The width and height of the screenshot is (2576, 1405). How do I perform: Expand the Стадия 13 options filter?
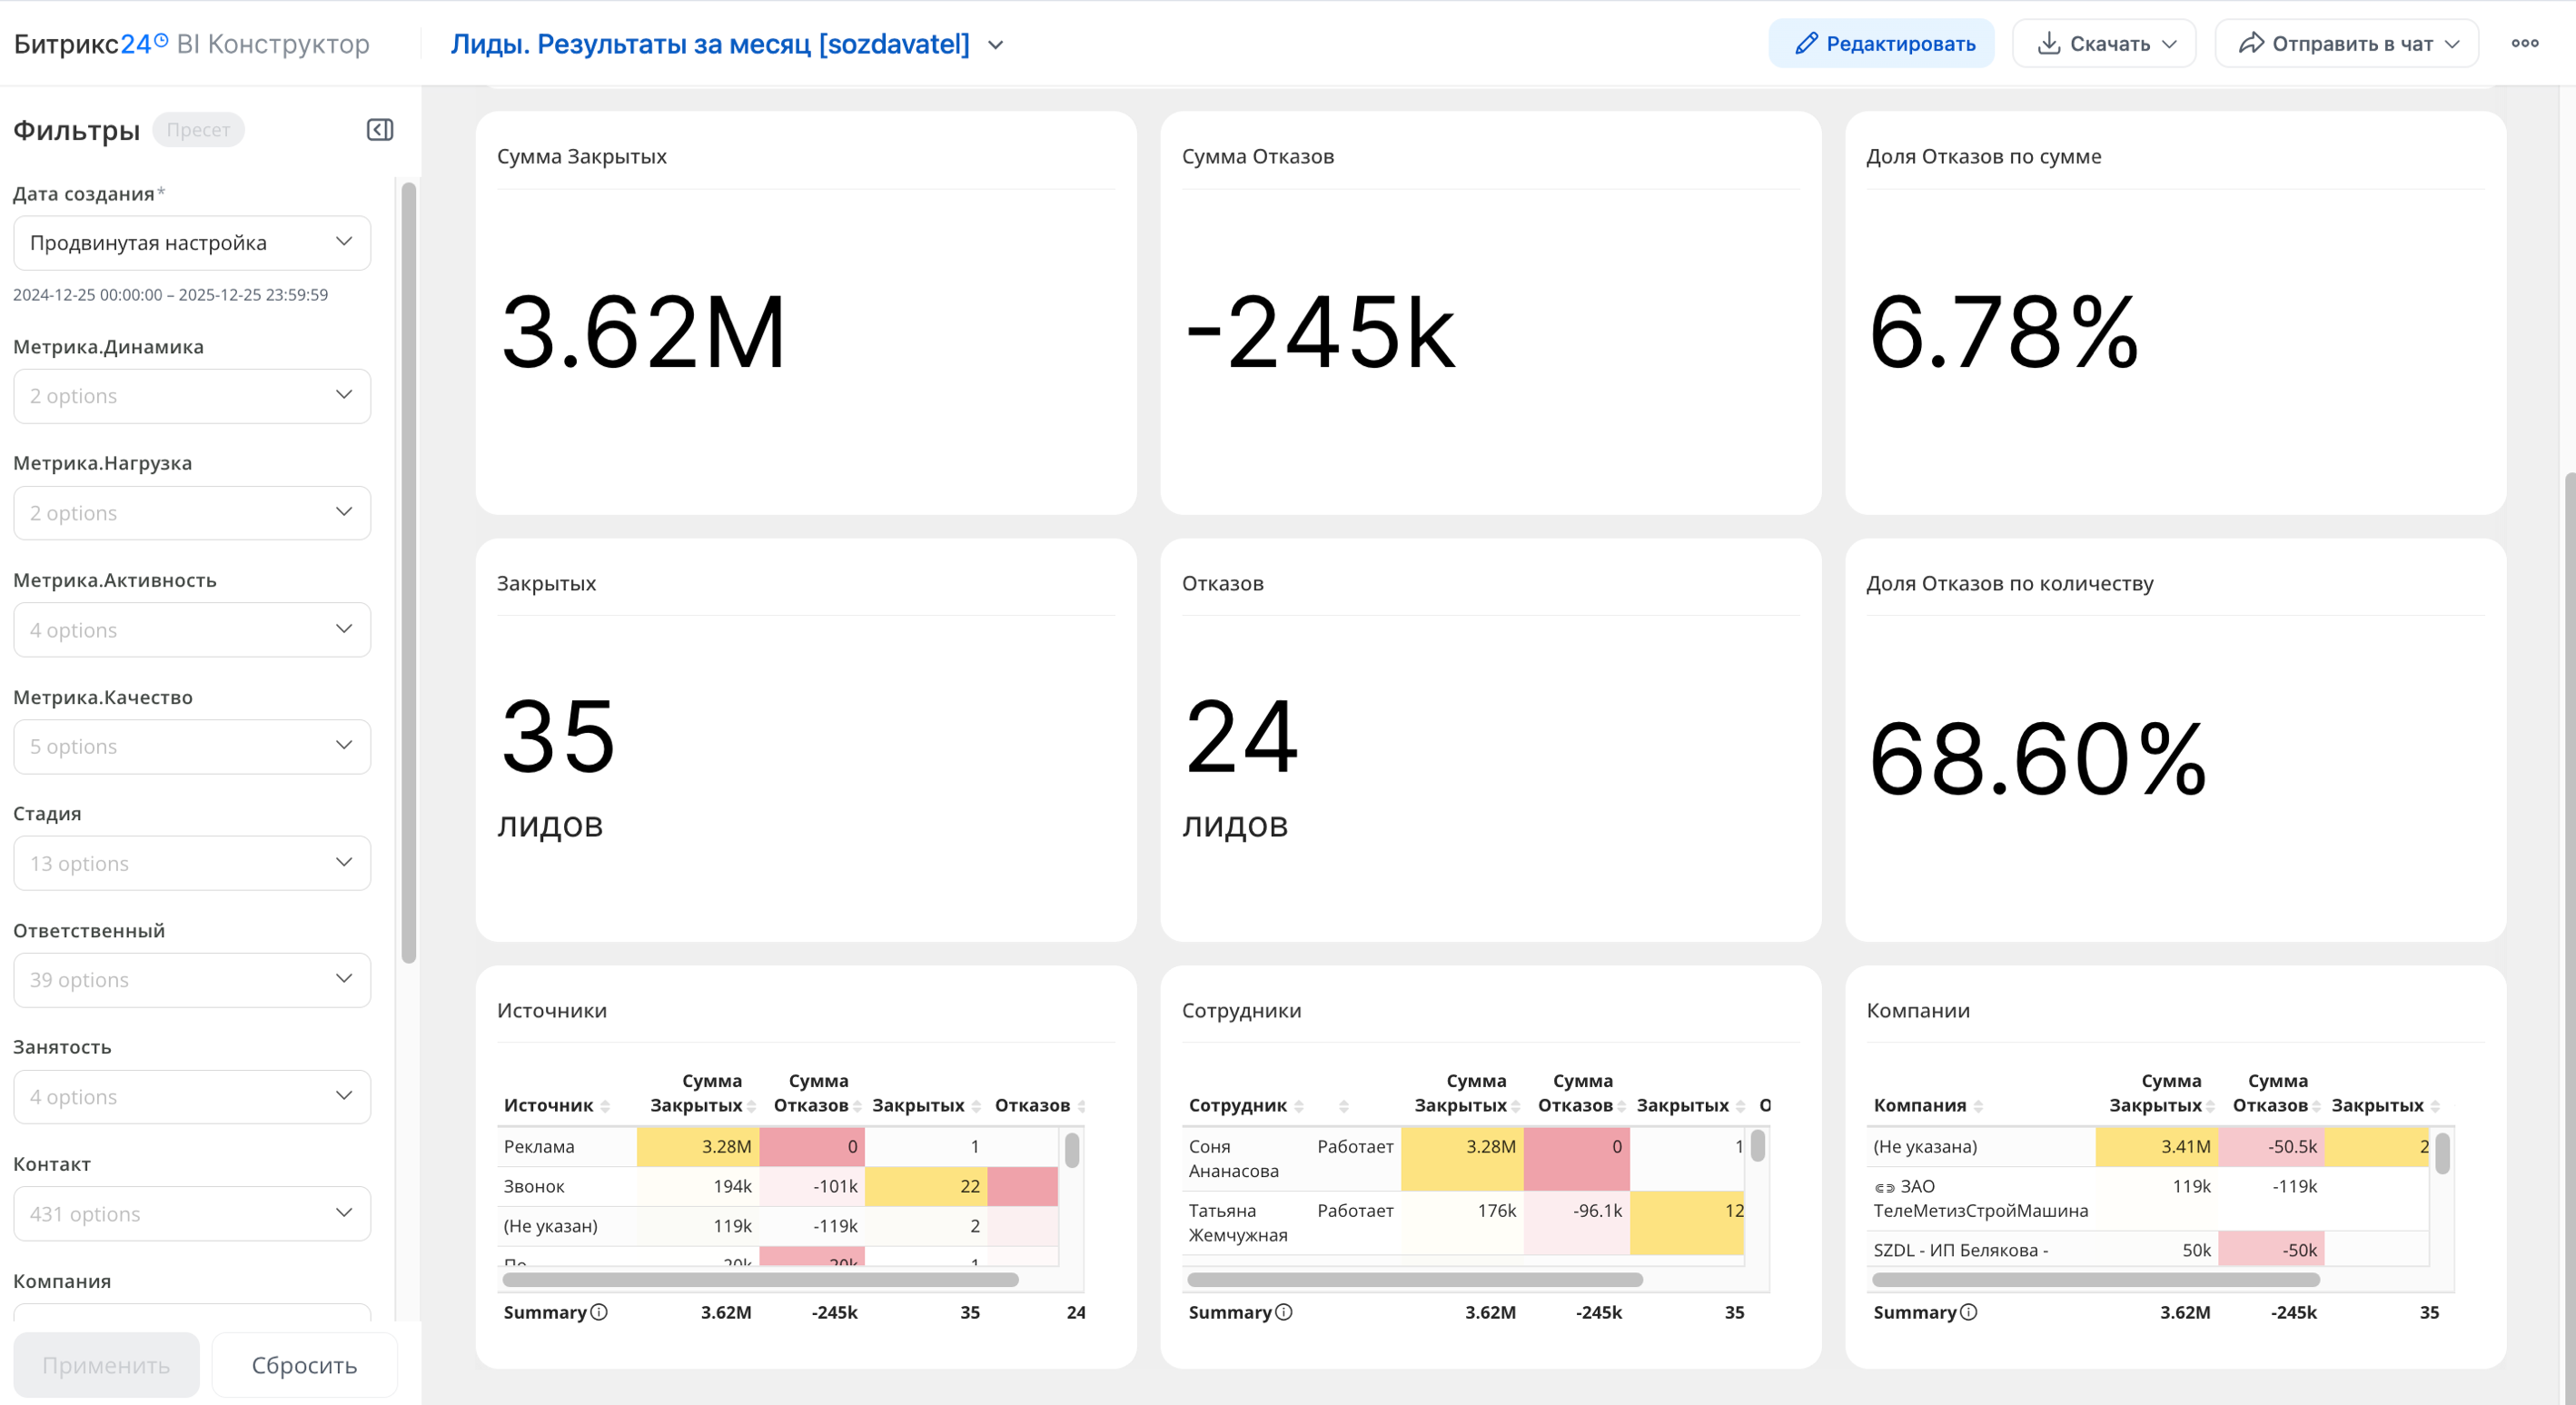(192, 863)
